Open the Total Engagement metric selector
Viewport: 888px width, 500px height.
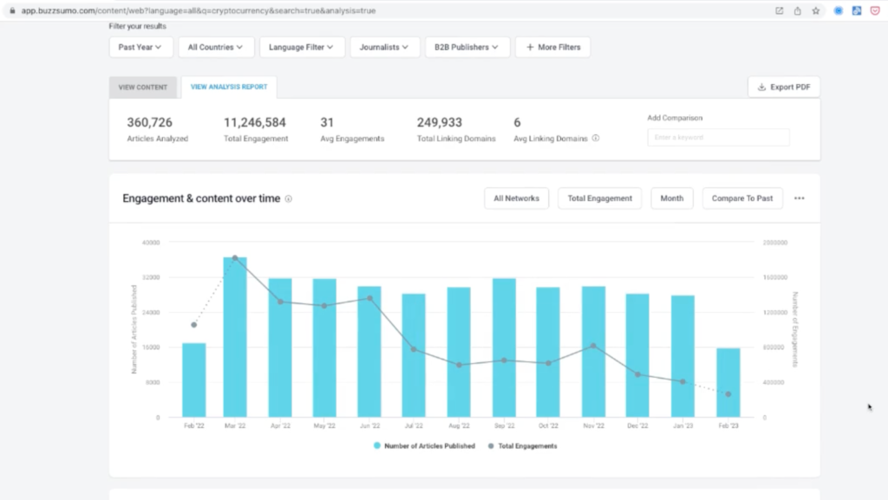[600, 198]
